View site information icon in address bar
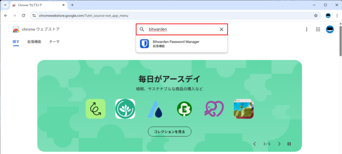This screenshot has height=154, width=342. (x=34, y=16)
